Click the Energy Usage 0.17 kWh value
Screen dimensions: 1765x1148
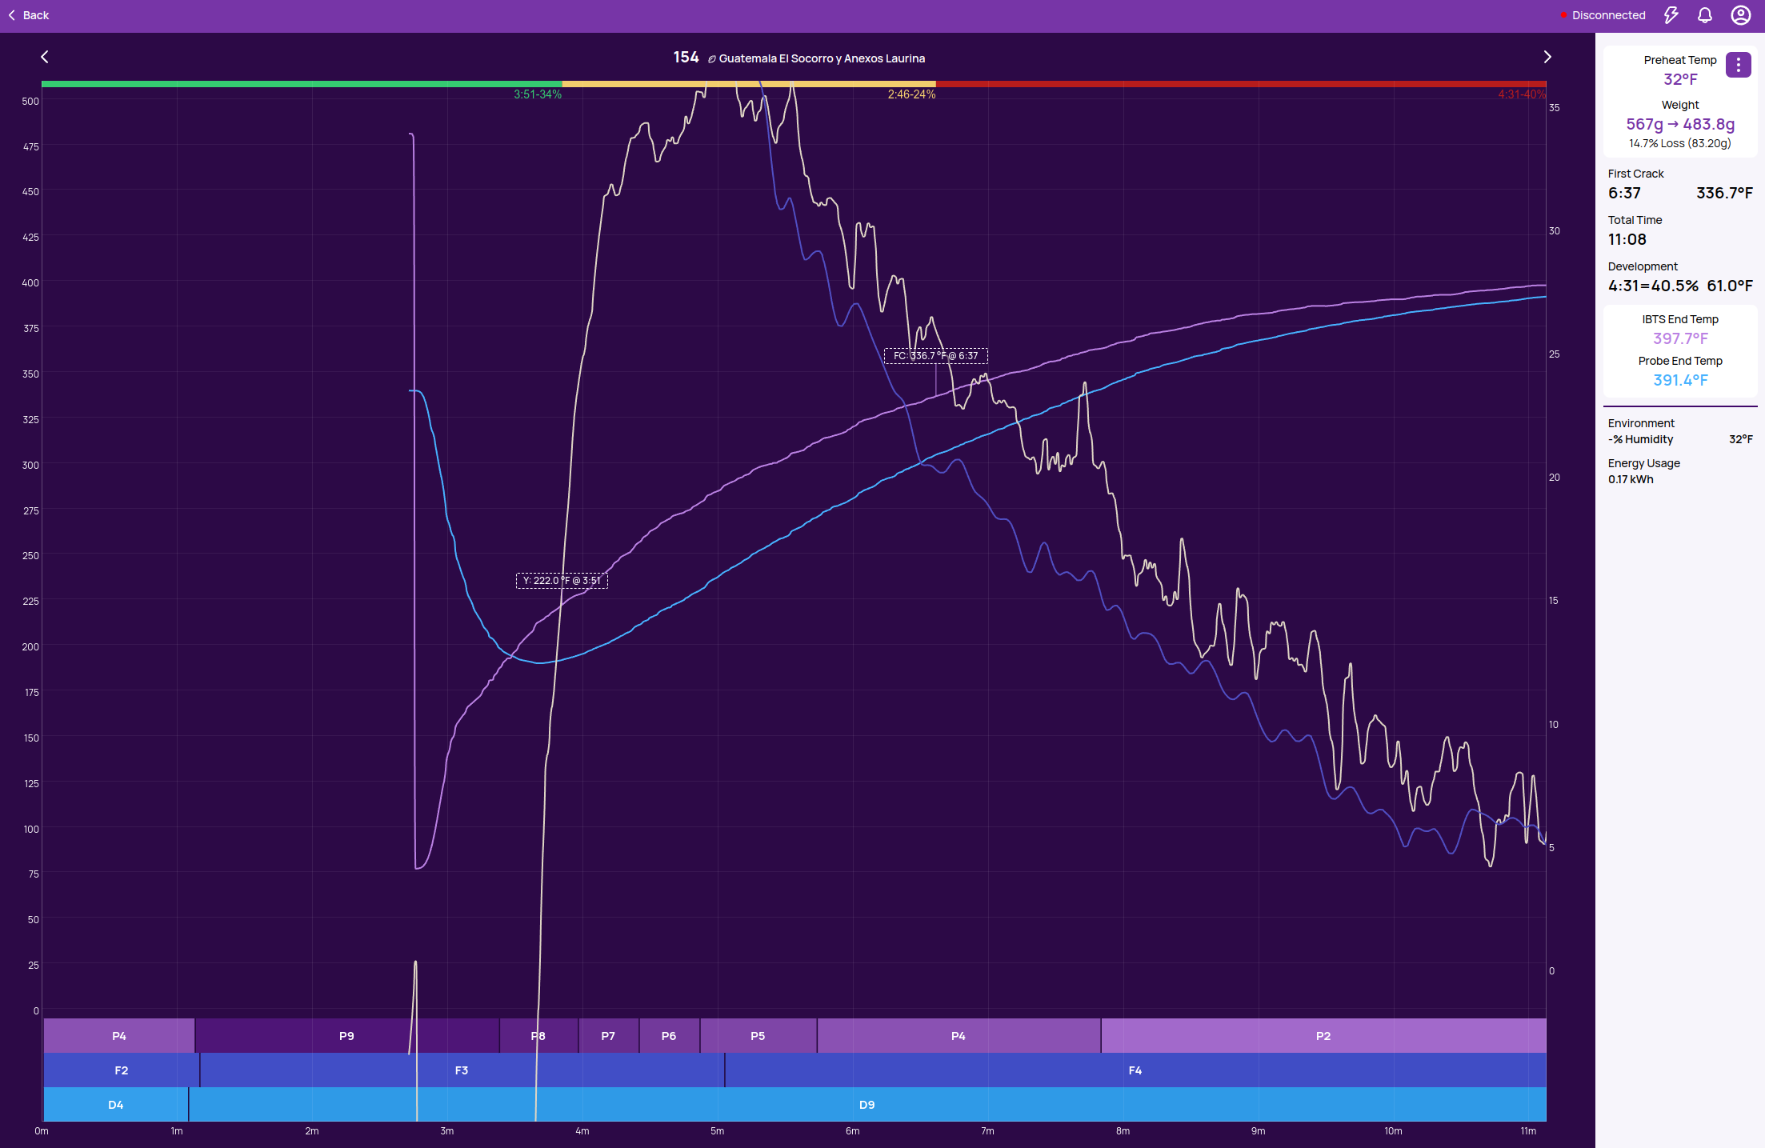1631,479
